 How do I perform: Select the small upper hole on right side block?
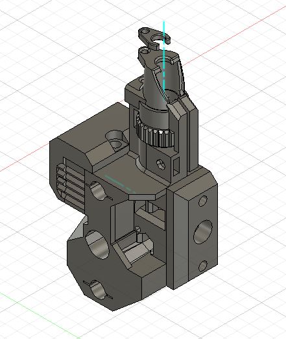point(203,201)
